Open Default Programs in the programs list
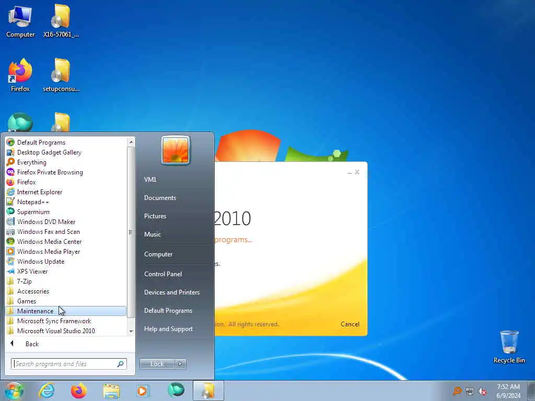Screen dimensions: 535x401 (x=66, y=143)
